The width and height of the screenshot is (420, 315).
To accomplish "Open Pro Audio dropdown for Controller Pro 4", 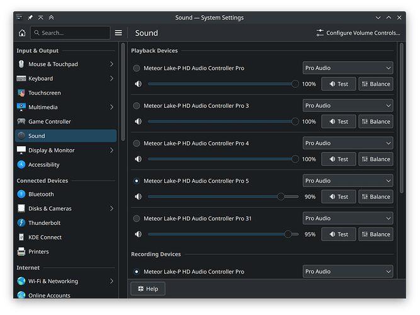I will [348, 143].
